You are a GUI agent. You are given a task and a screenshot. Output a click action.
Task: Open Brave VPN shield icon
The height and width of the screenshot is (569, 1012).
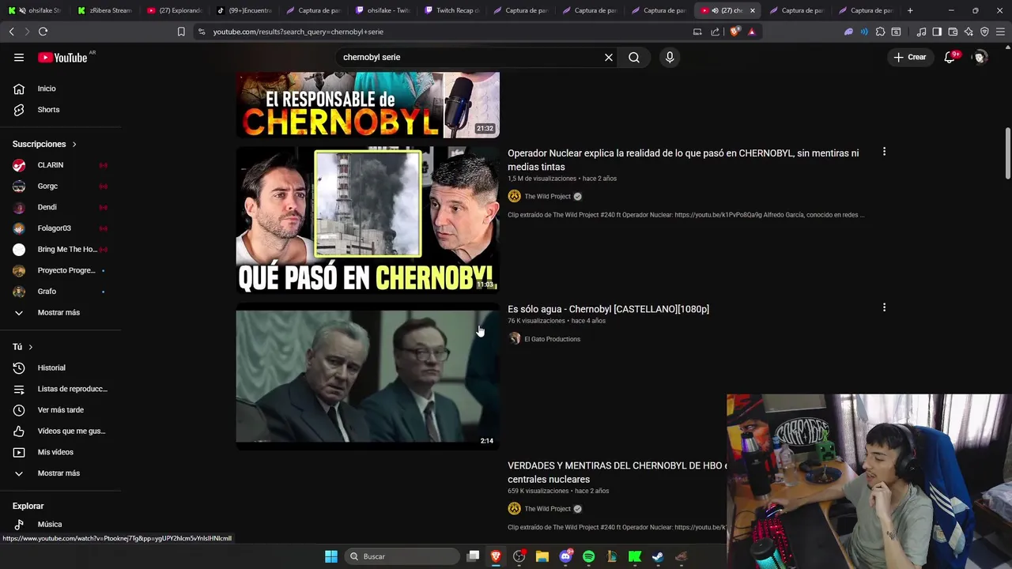click(984, 32)
